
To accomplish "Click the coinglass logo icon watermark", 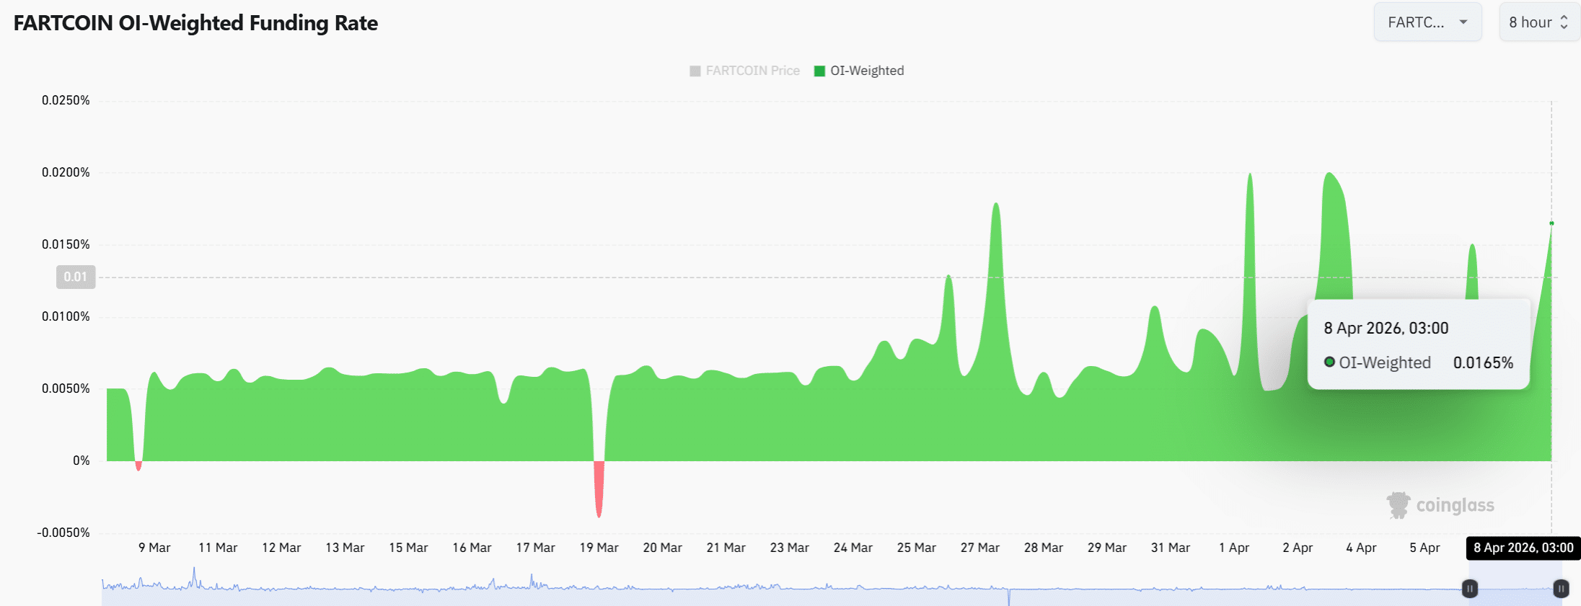I will (1398, 505).
